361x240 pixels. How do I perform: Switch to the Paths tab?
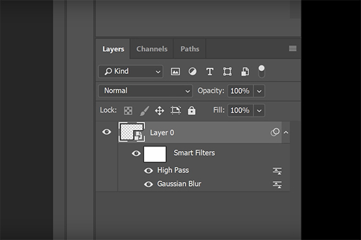click(x=190, y=49)
